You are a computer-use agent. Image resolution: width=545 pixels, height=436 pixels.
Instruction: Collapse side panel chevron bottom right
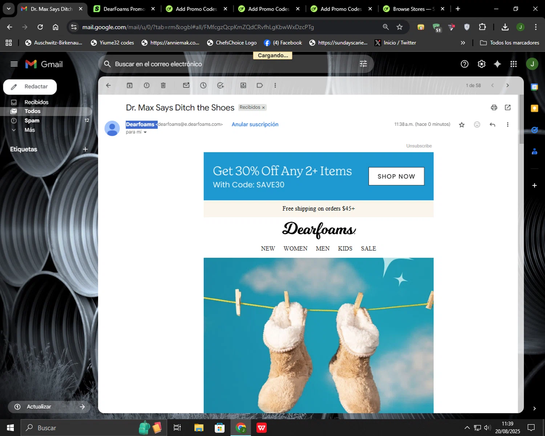pyautogui.click(x=534, y=408)
